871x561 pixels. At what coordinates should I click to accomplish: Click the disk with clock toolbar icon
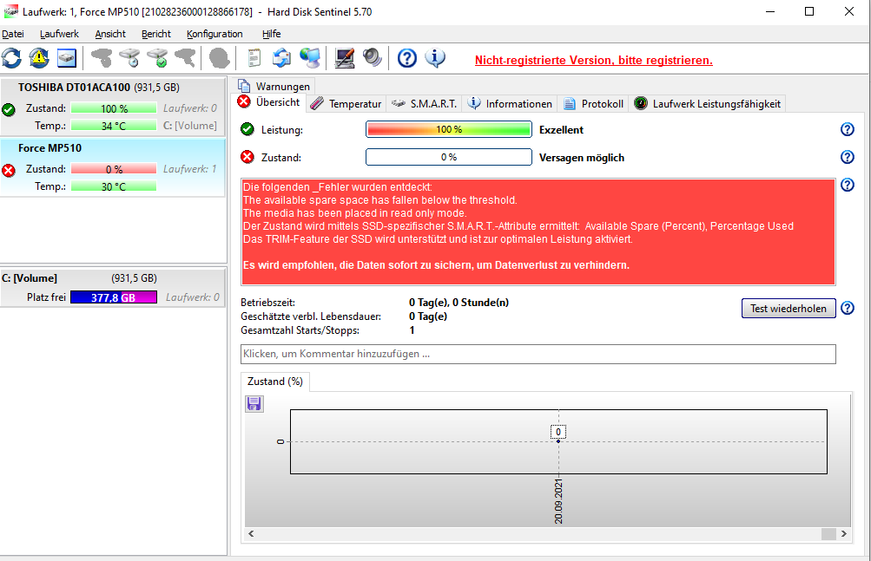pyautogui.click(x=130, y=58)
